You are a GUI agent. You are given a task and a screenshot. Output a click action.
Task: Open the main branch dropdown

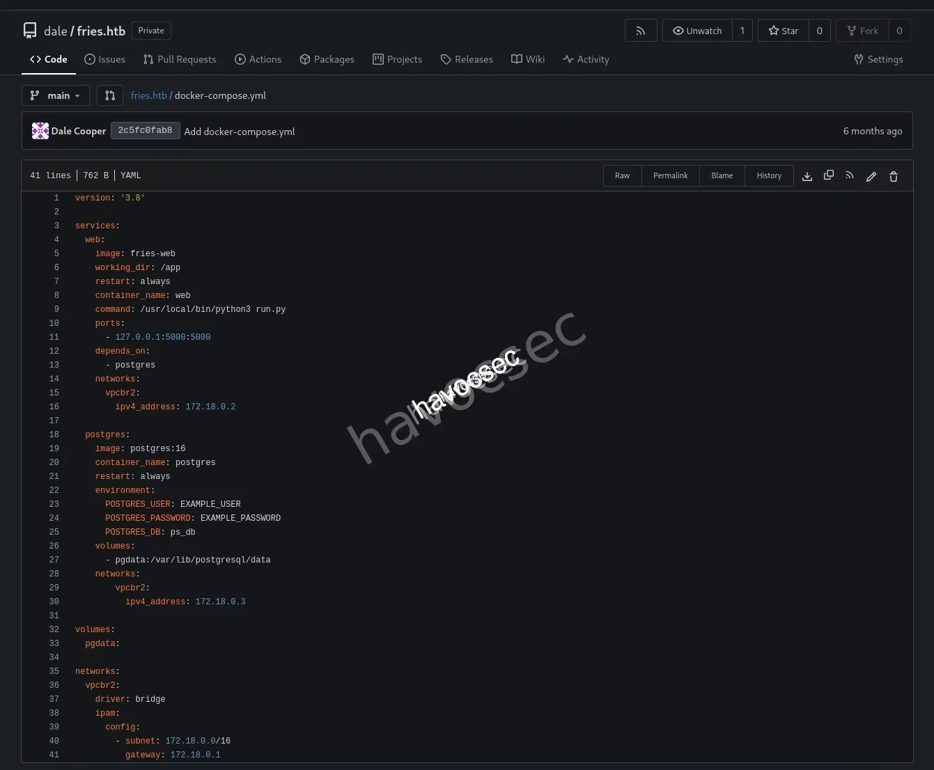point(55,95)
